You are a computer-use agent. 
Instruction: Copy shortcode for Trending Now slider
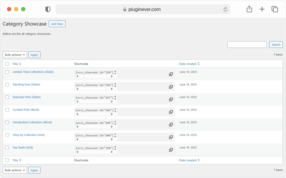[171, 87]
